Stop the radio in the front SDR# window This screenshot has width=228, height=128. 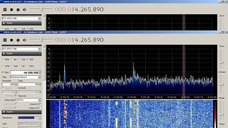pos(12,40)
